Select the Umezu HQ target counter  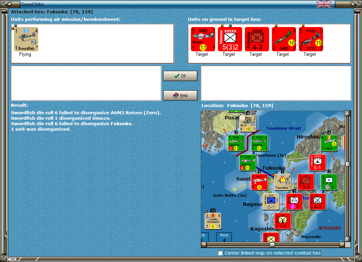[230, 39]
